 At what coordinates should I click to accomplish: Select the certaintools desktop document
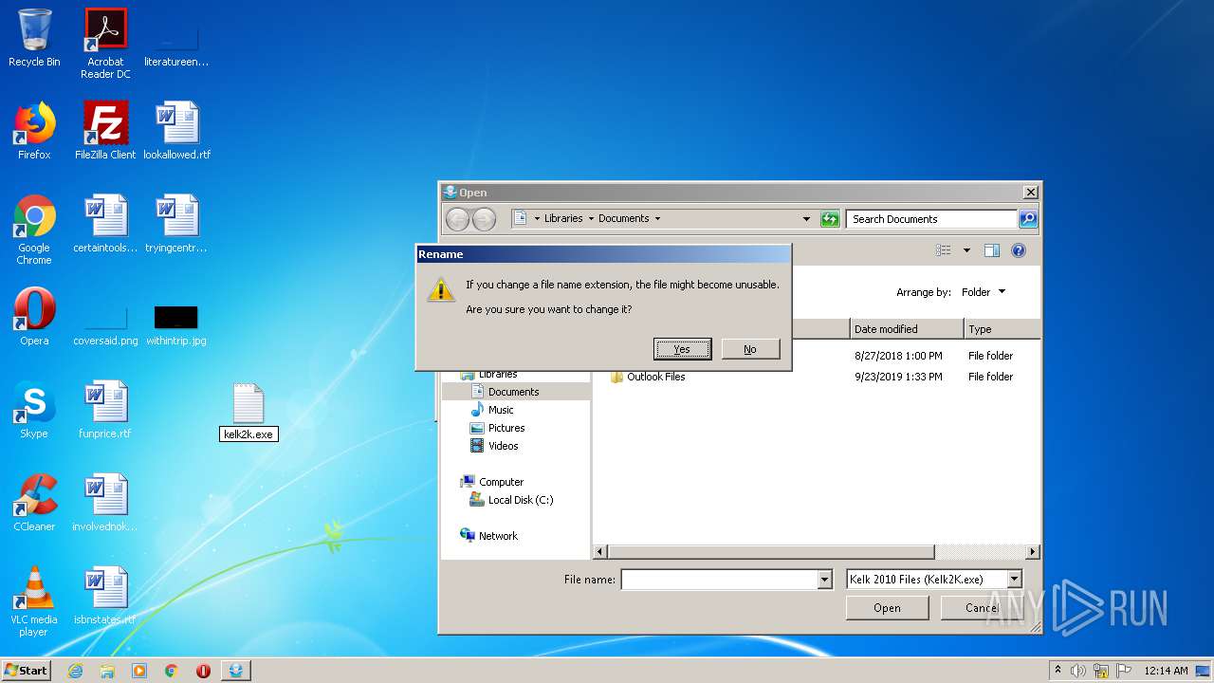coord(105,224)
